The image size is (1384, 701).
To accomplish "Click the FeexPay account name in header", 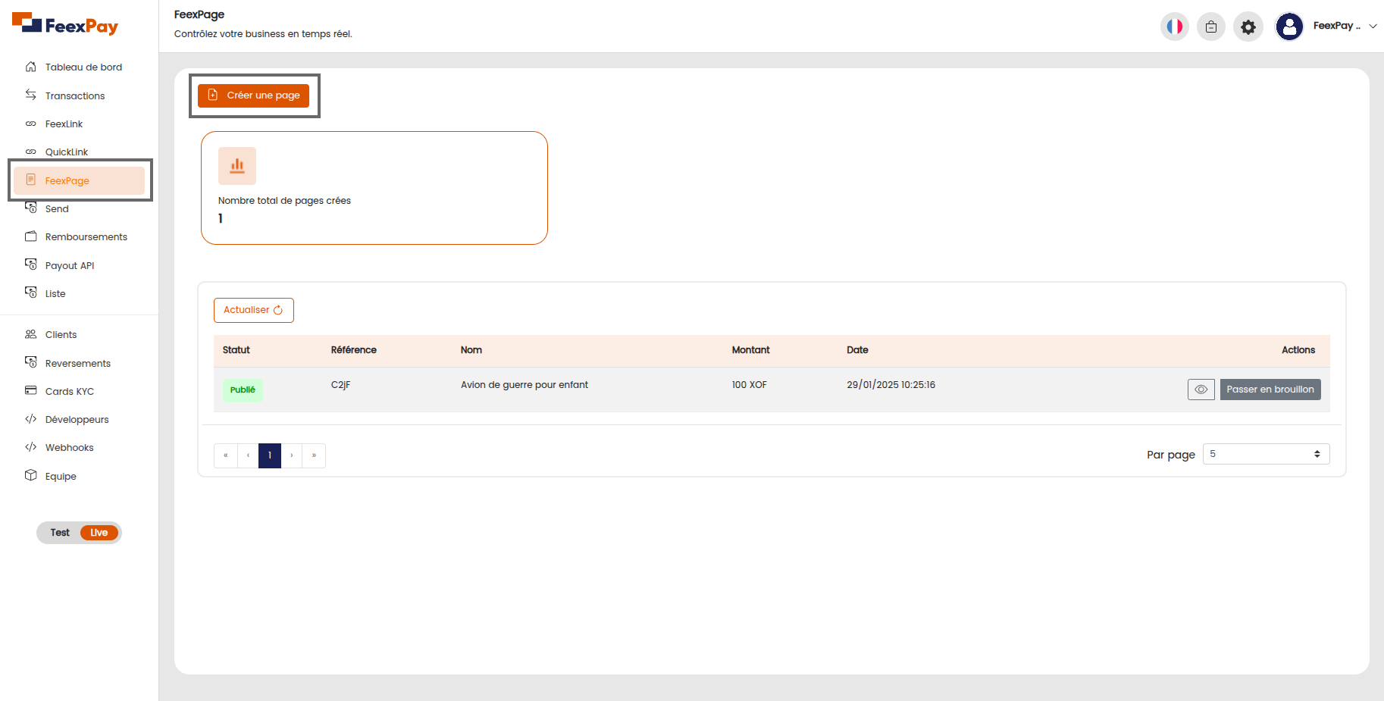I will point(1336,26).
